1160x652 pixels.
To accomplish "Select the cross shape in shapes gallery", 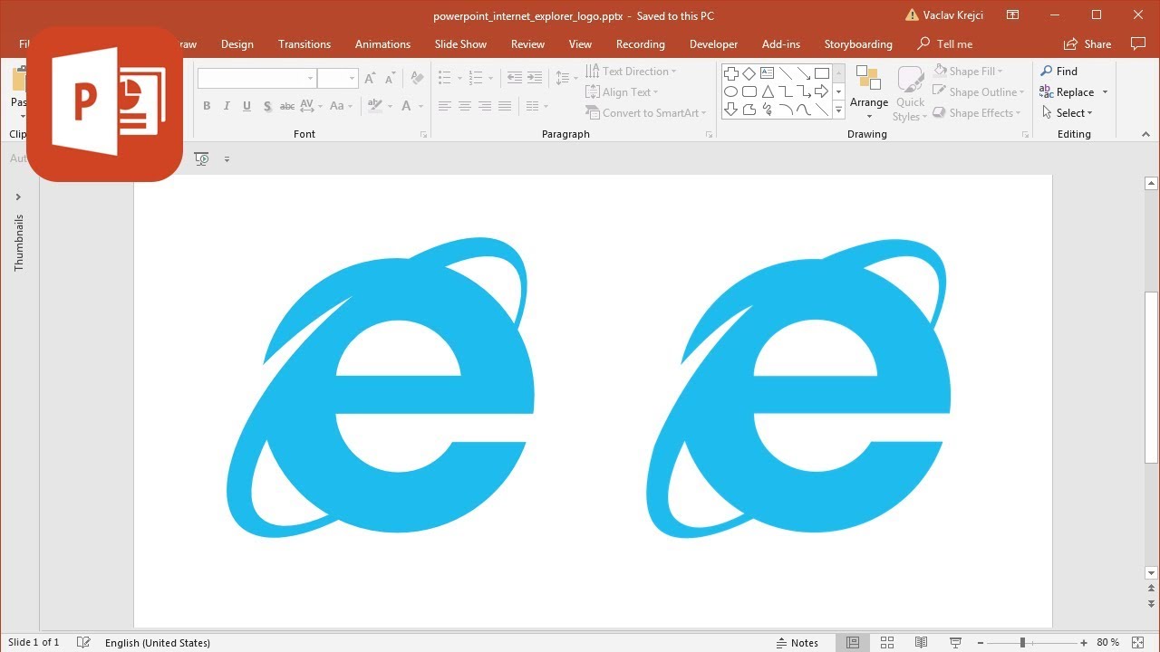I will tap(730, 73).
